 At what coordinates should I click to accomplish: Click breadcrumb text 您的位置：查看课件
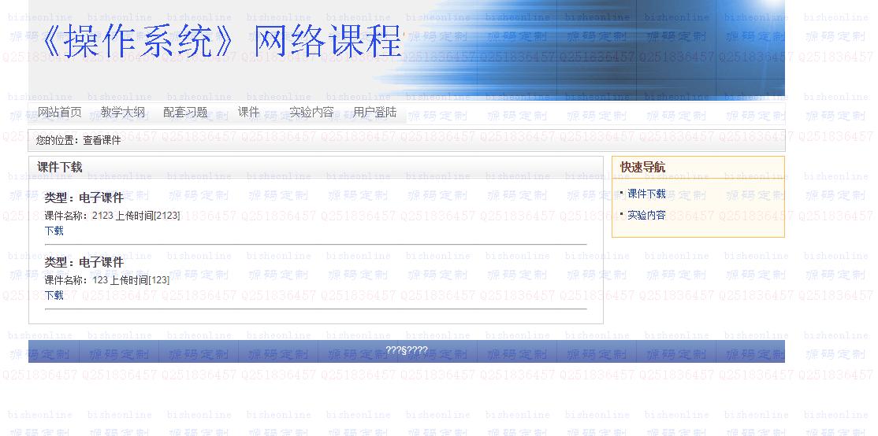point(78,141)
